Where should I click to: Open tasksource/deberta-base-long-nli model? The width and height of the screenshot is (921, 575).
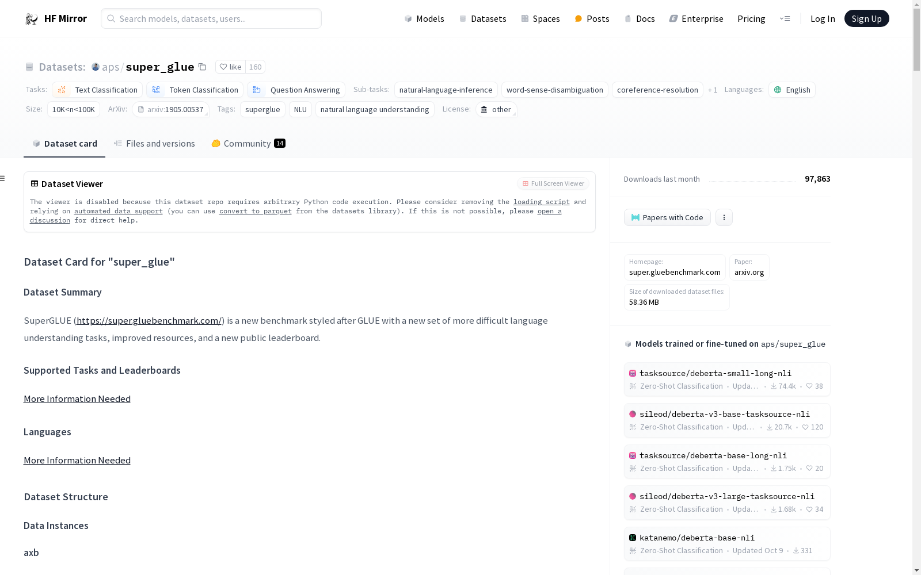pos(727,462)
